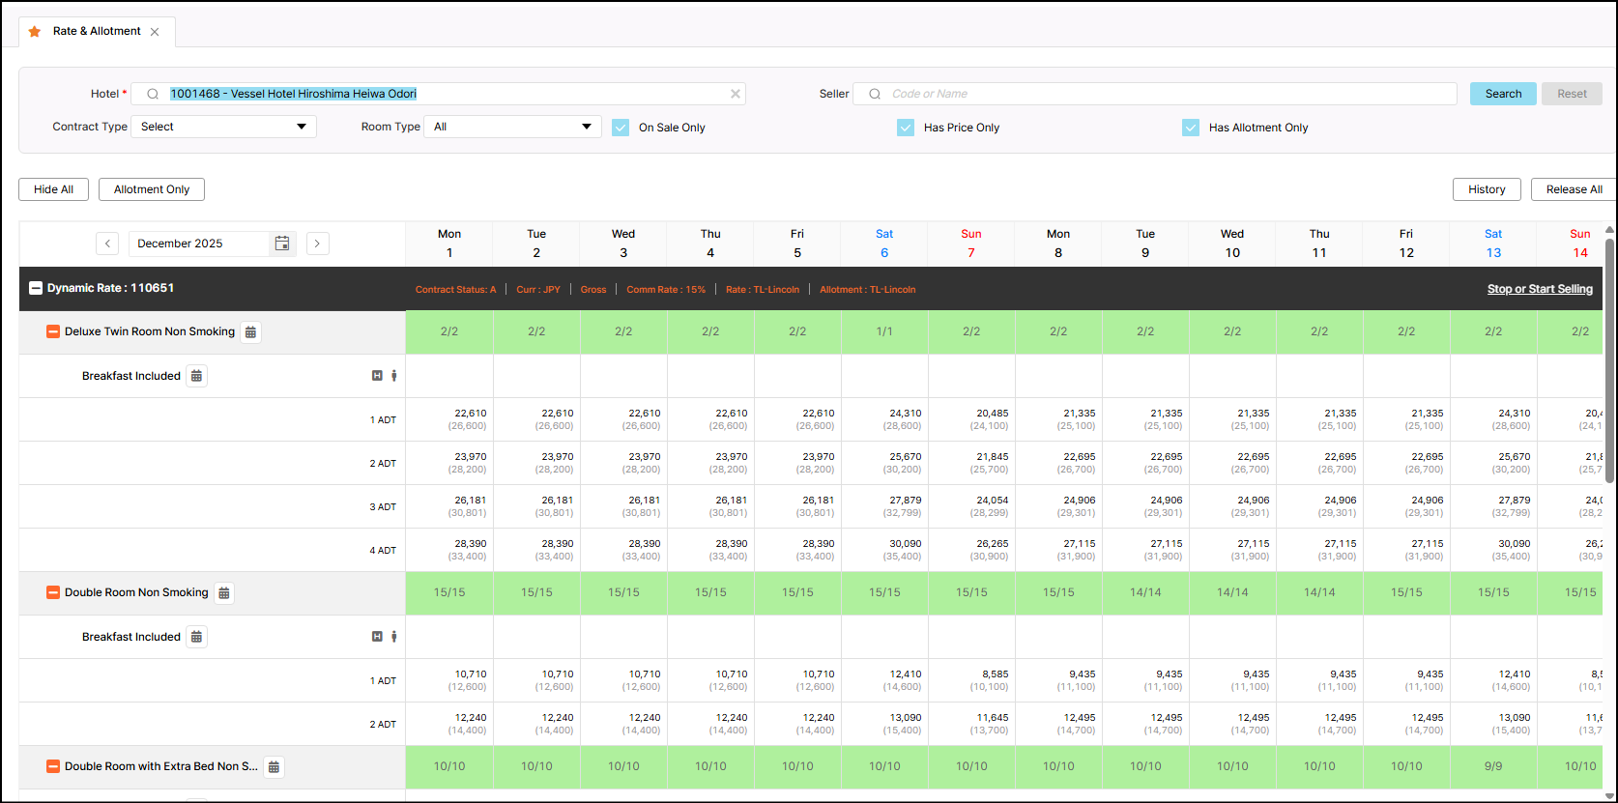
Task: Clear the Hotel field with the X icon
Action: pyautogui.click(x=736, y=94)
